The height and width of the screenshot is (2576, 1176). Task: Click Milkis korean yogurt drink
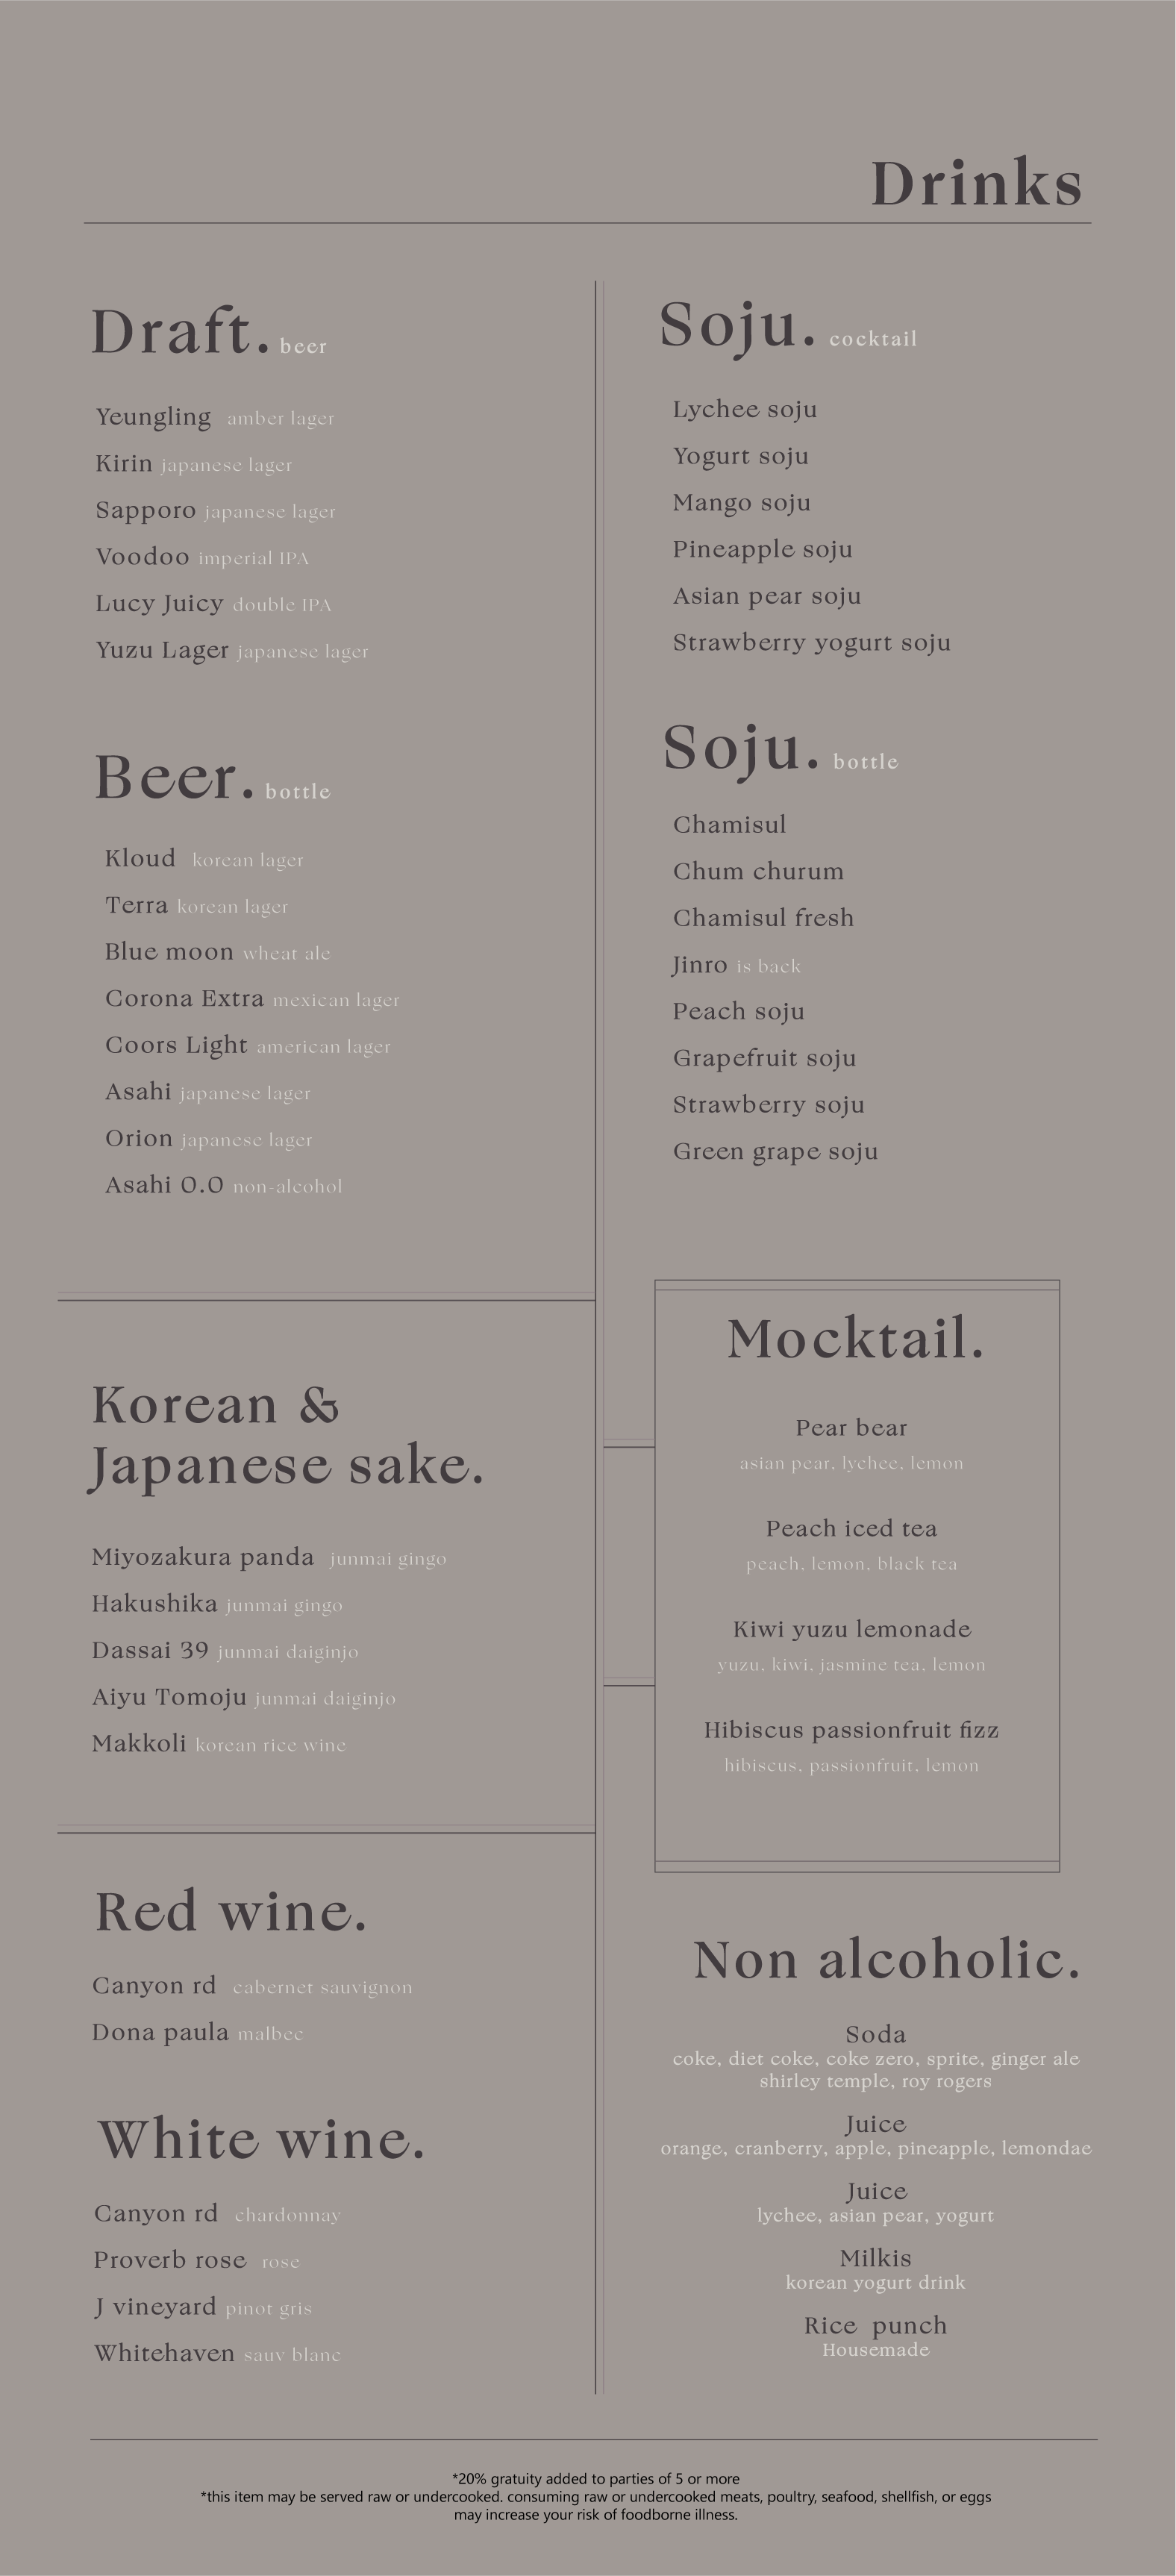coord(876,2269)
